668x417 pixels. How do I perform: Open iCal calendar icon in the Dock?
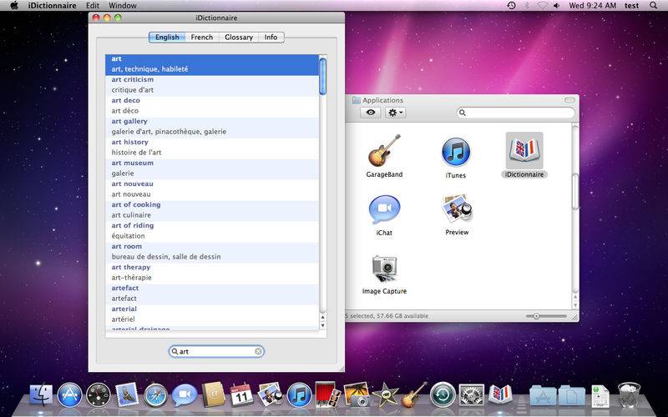(241, 394)
